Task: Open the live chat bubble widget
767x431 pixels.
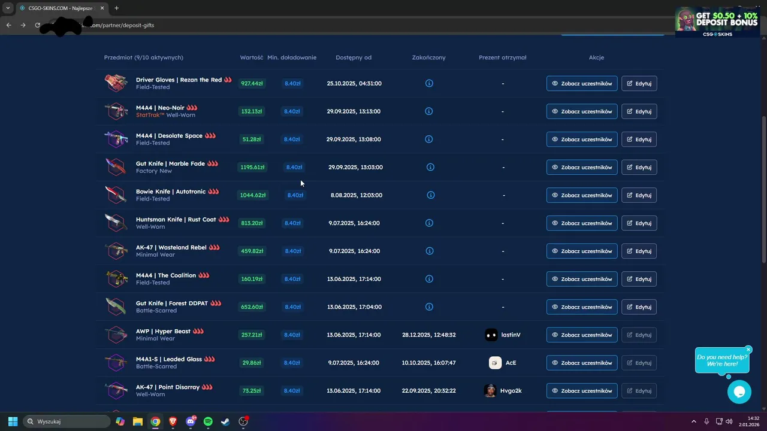Action: [739, 392]
